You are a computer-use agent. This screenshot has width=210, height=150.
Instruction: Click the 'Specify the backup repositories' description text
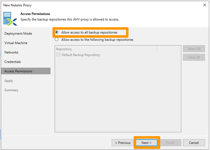[70, 19]
